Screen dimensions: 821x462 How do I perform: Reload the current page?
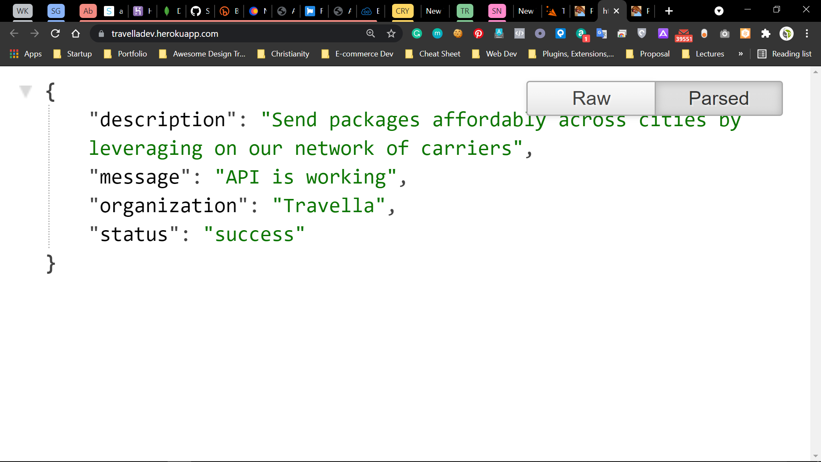tap(55, 33)
